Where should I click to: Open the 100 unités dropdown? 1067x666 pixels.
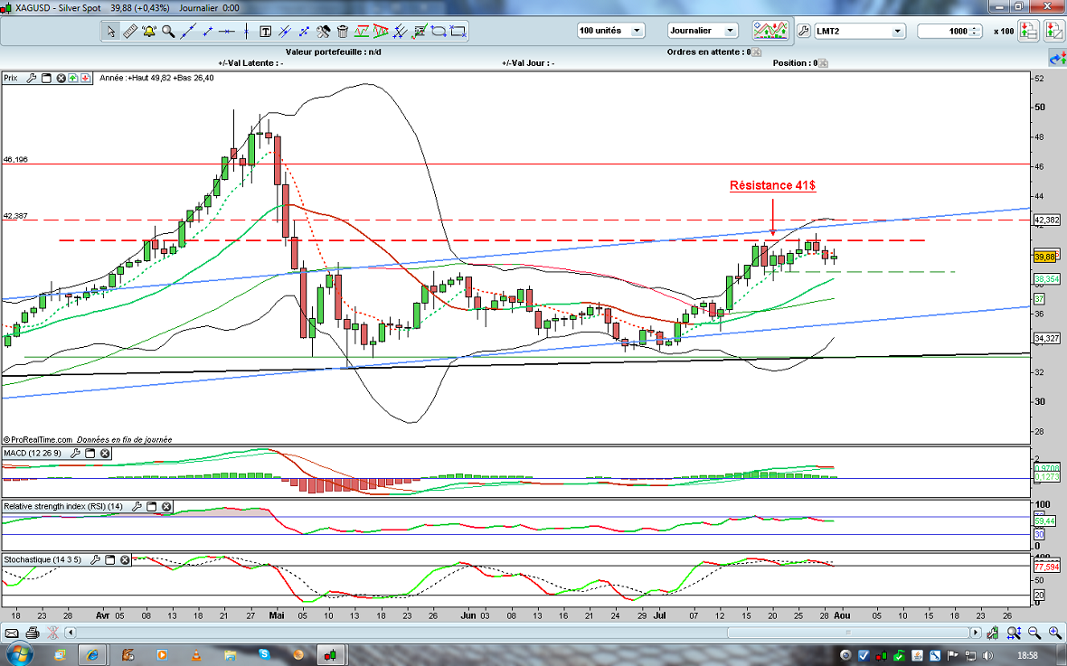(610, 31)
